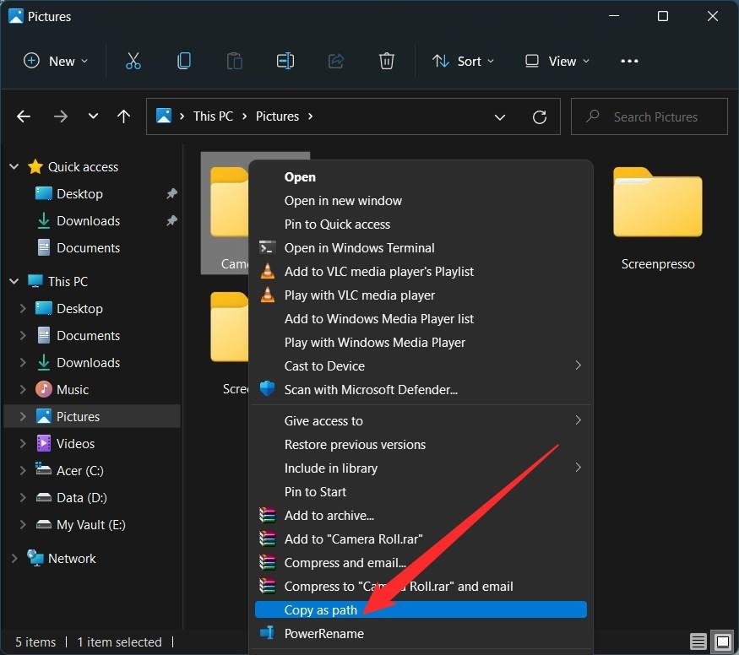
Task: Collapse the Quick access section
Action: [14, 167]
